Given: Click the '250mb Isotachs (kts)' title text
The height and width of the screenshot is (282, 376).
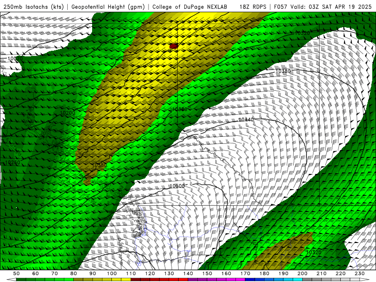Looking at the screenshot, I should coord(34,7).
